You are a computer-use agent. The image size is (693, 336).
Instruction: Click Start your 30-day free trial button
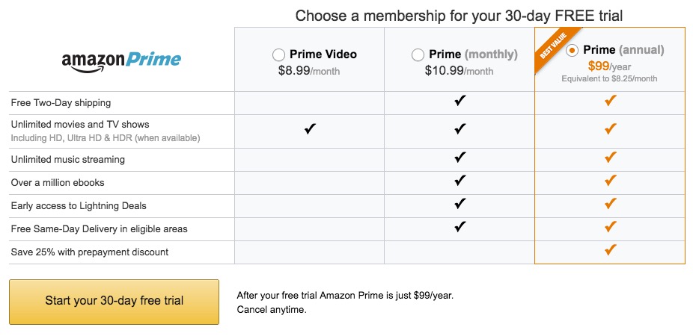[114, 301]
